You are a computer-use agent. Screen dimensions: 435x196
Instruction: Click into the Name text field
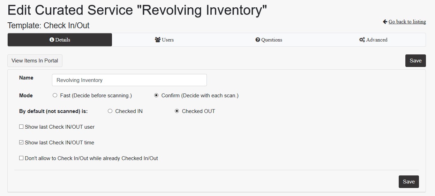pyautogui.click(x=129, y=80)
